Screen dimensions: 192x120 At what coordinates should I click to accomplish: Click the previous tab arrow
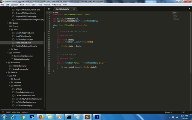tap(48, 9)
